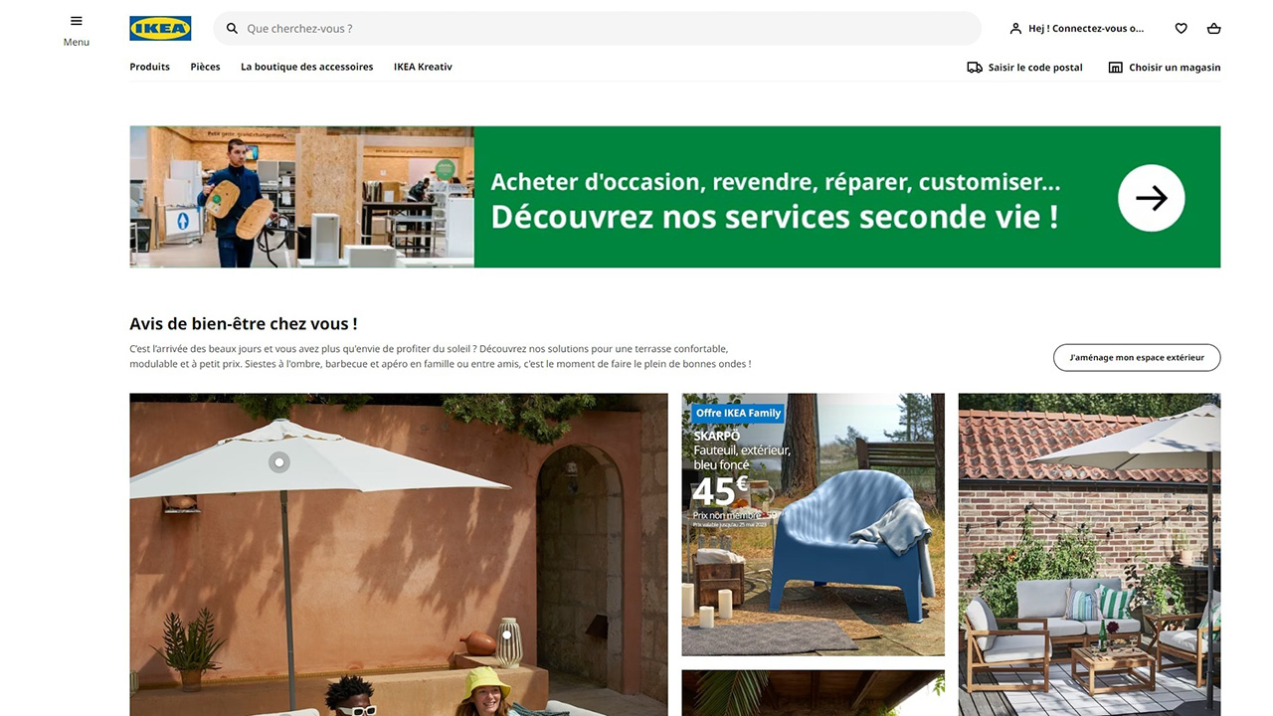
Task: Click the delivery truck icon
Action: click(975, 68)
